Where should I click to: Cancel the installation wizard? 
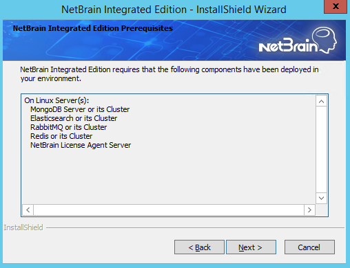pyautogui.click(x=309, y=247)
